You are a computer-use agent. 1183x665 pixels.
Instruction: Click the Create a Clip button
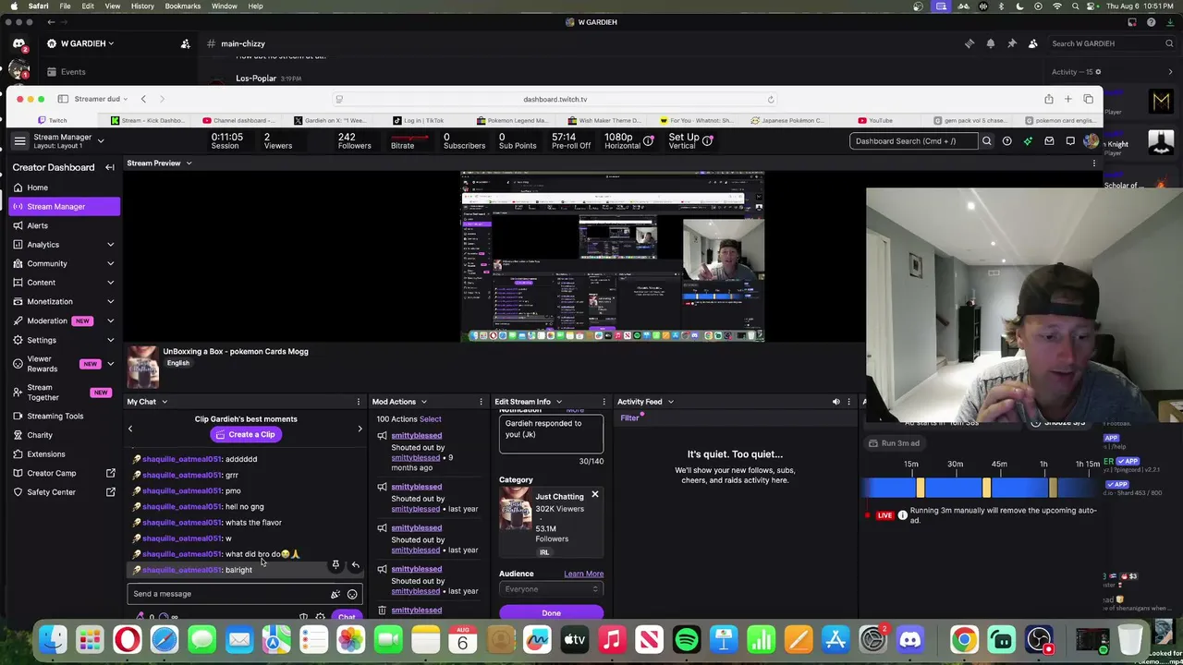(246, 434)
